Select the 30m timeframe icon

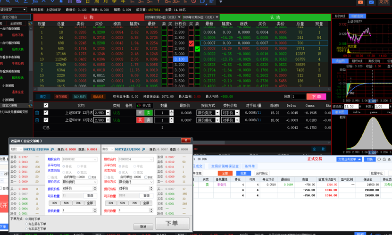click(x=176, y=1)
